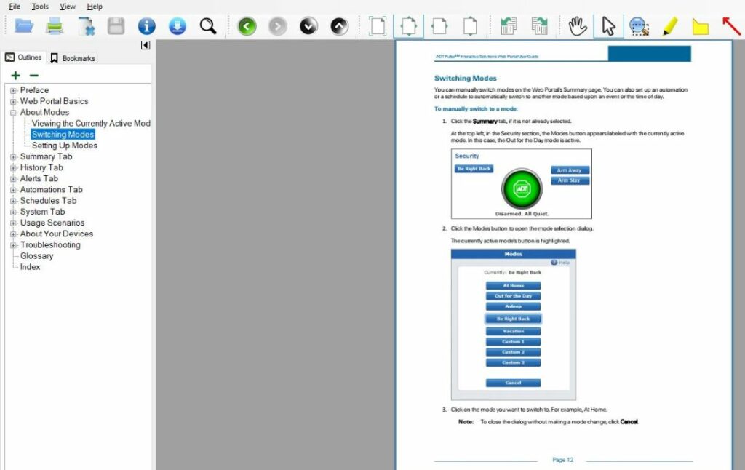Expand all outlines with green plus icon
Screen dimensions: 745x470
[16, 76]
